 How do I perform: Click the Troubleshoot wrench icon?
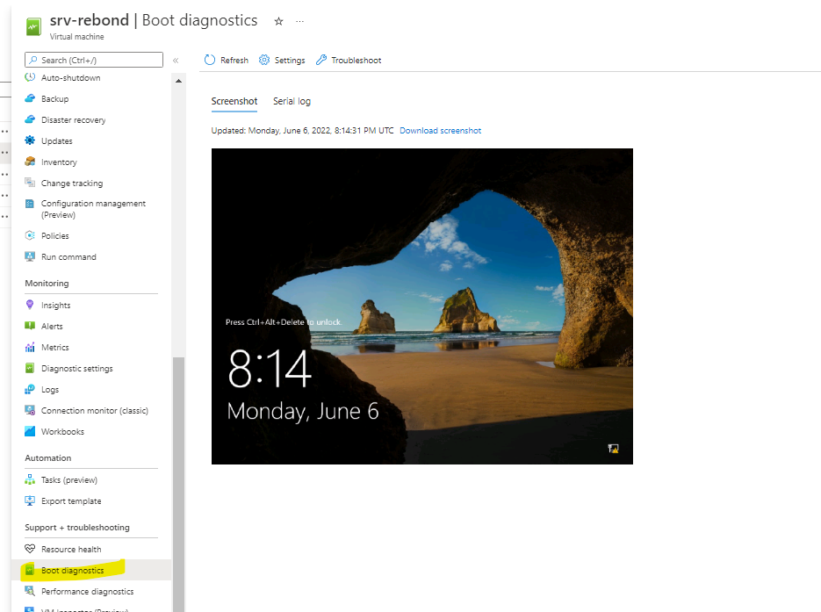321,60
